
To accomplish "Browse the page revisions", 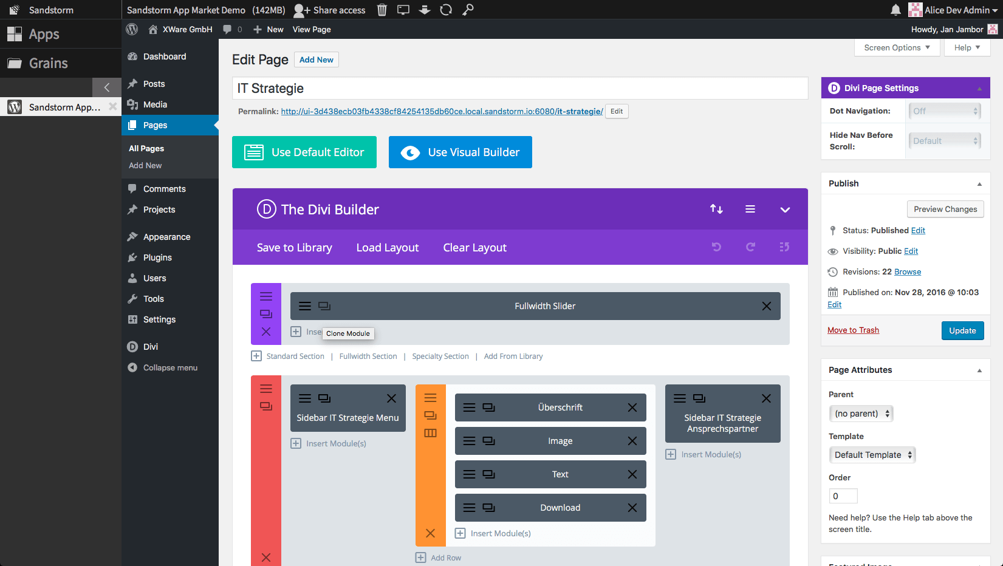I will pos(908,272).
